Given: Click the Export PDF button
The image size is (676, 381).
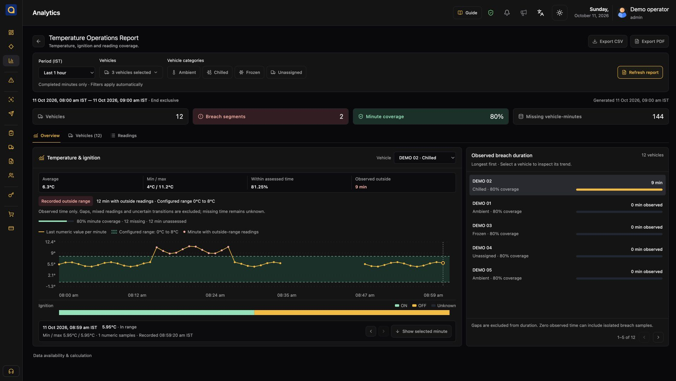Looking at the screenshot, I should point(649,41).
